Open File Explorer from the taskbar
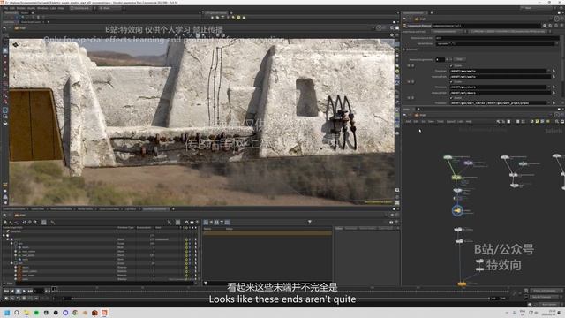 click(26, 313)
